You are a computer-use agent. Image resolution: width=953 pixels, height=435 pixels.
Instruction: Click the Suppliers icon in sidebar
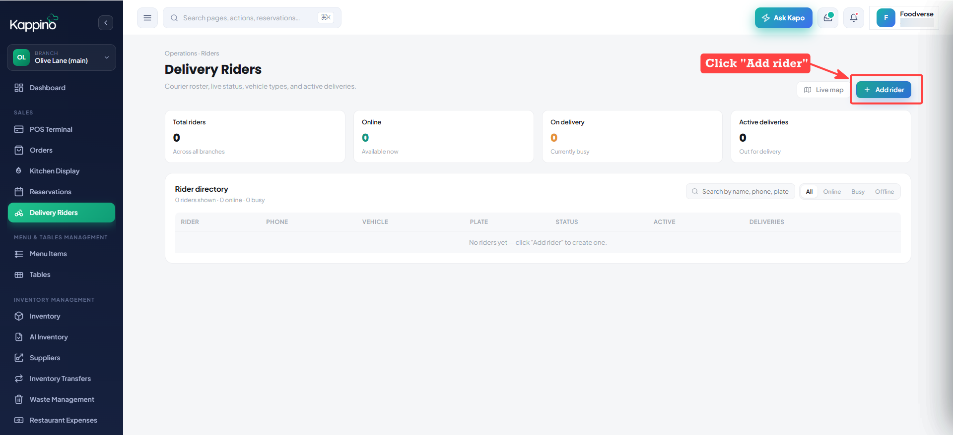tap(19, 358)
